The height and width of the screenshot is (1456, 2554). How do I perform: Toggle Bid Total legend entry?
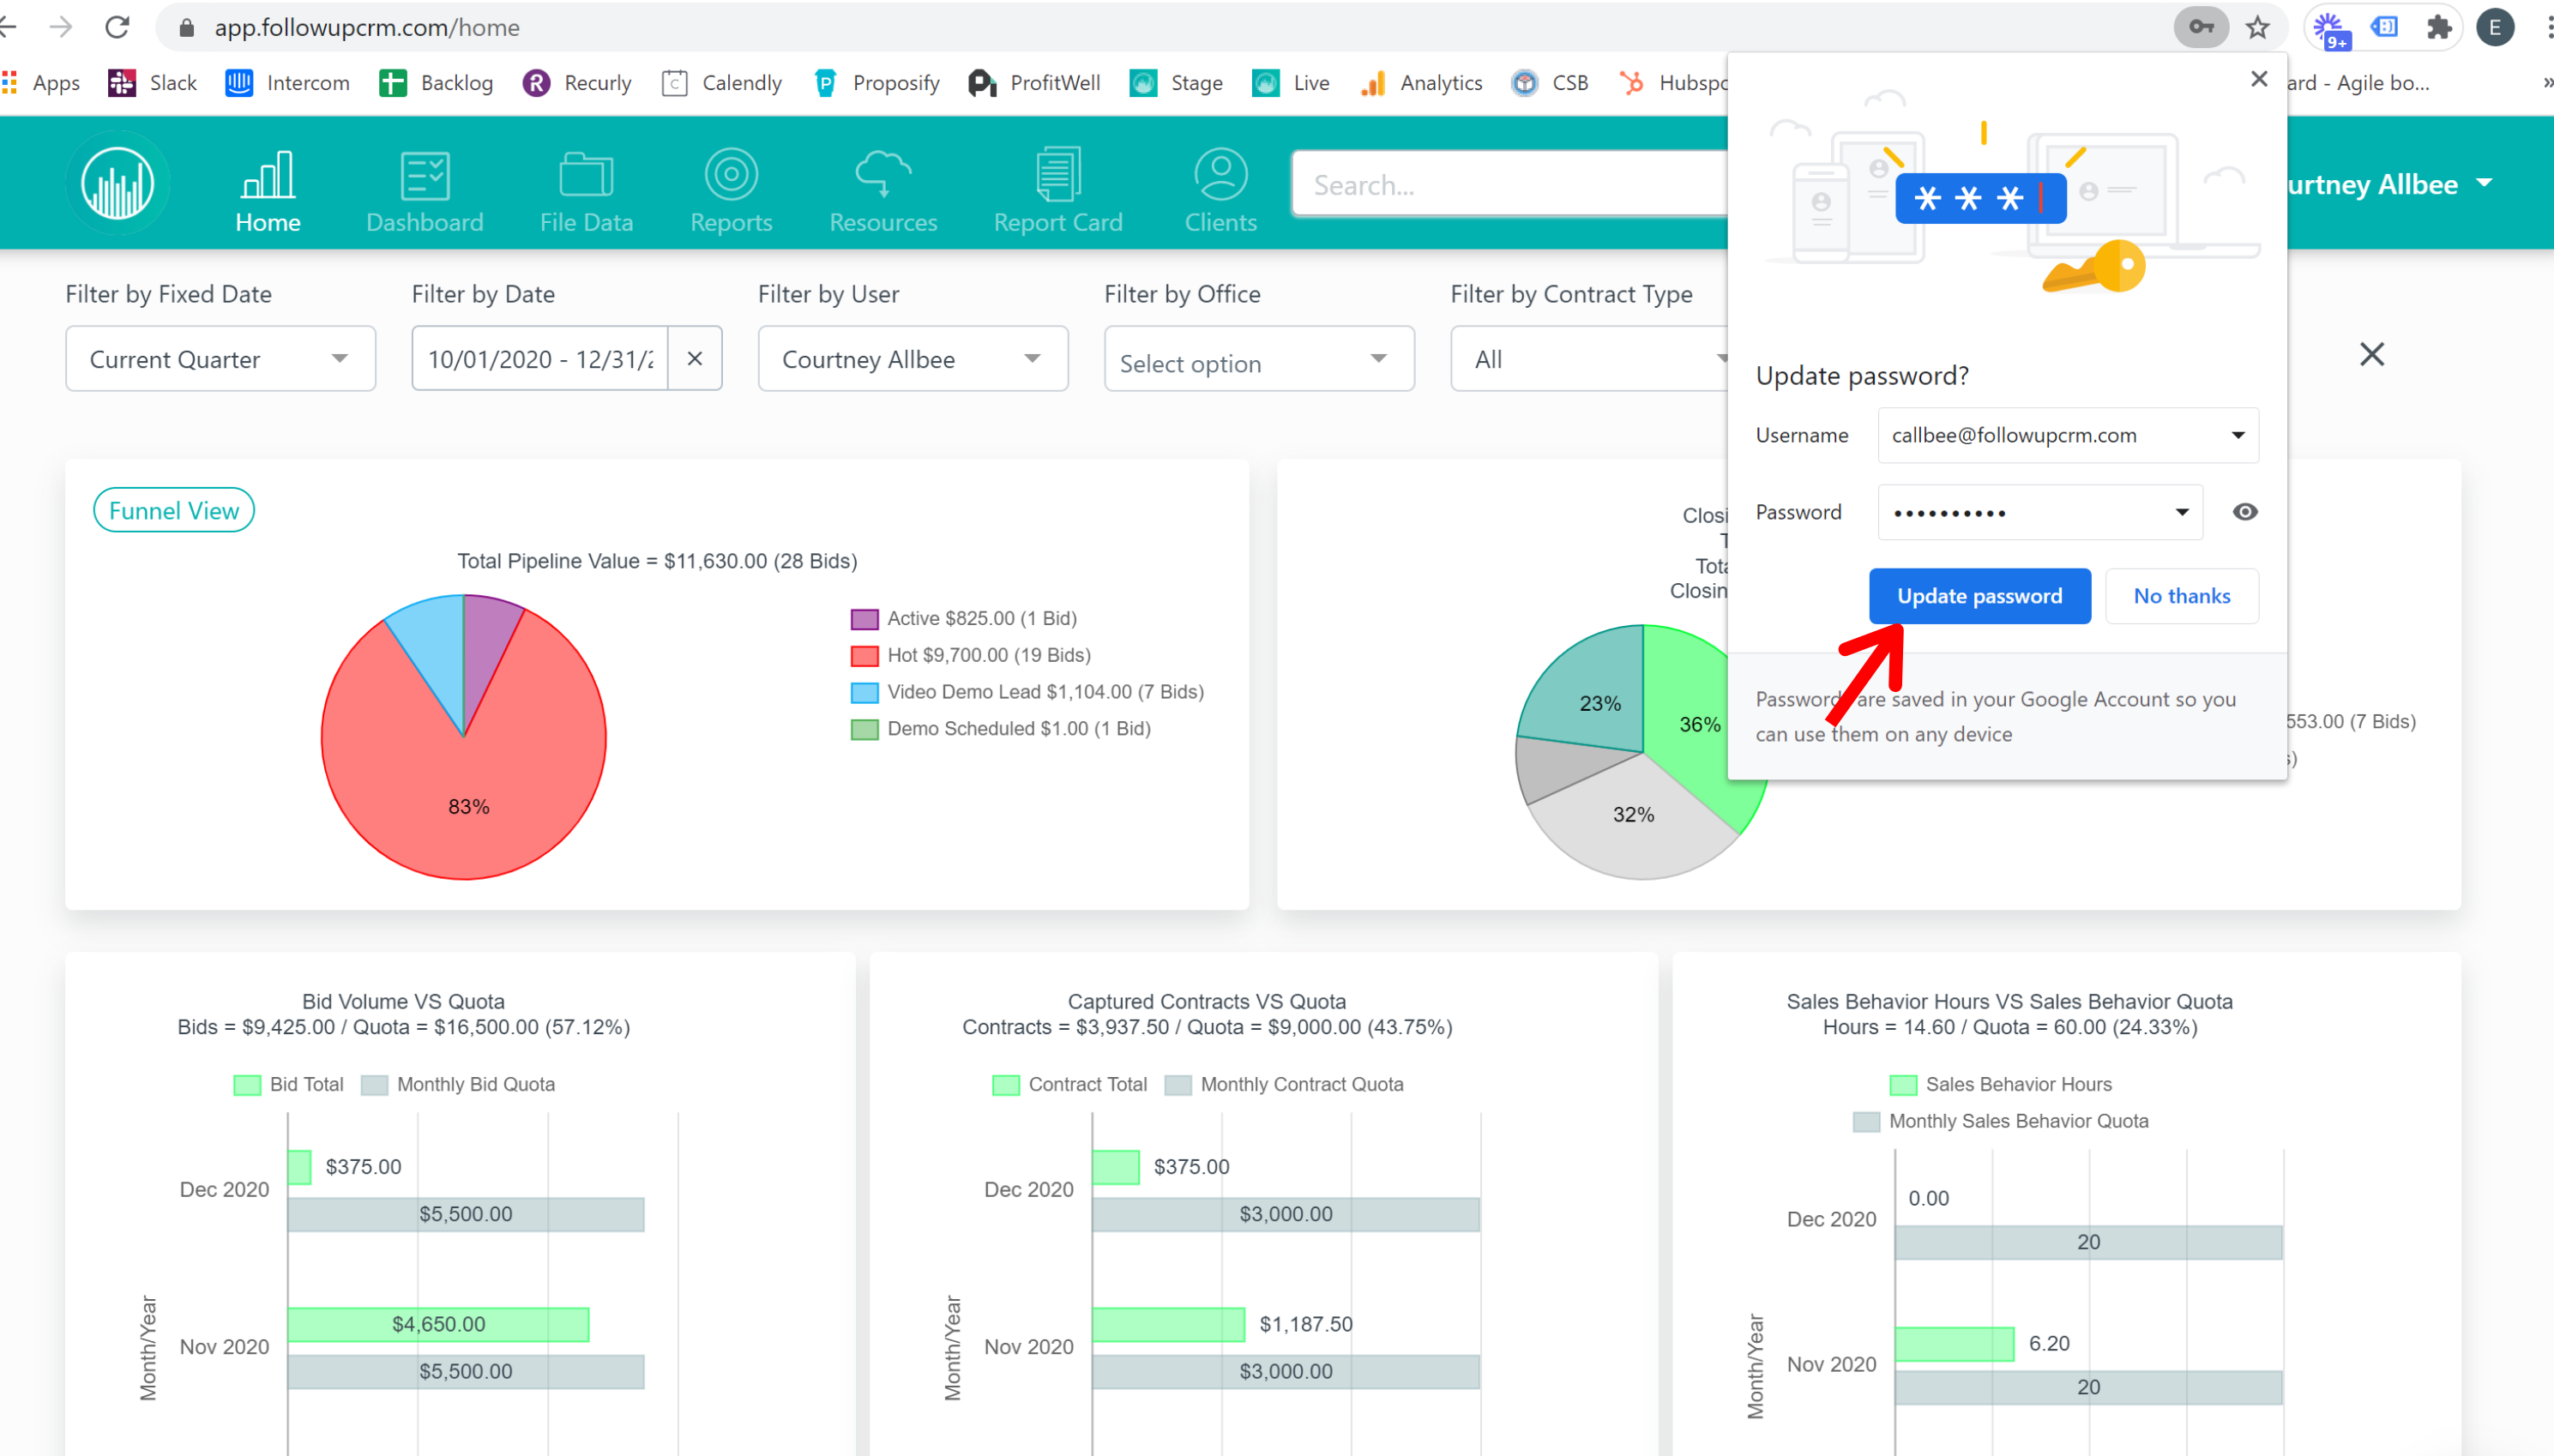[x=288, y=1085]
